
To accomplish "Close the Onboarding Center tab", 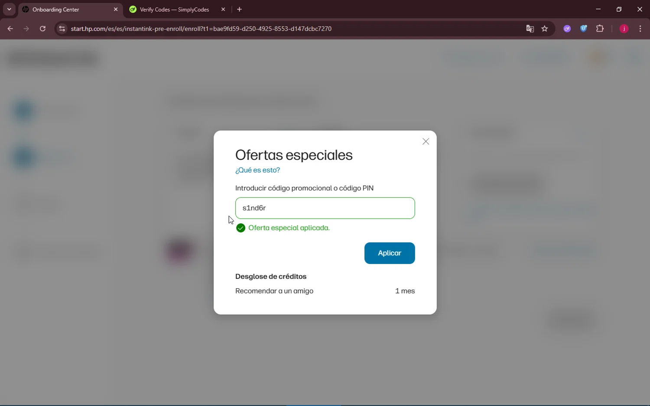I will point(116,10).
